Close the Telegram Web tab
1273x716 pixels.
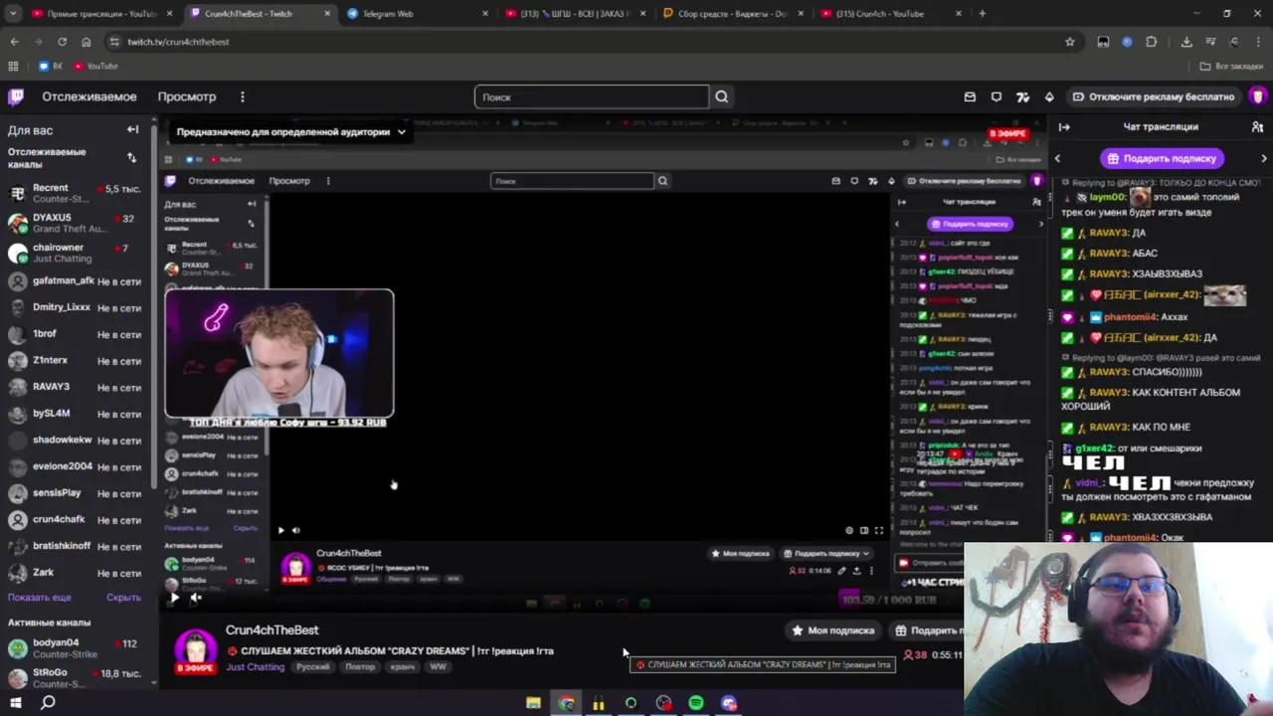(485, 14)
